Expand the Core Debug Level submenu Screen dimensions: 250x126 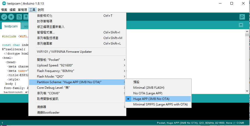click(77, 88)
